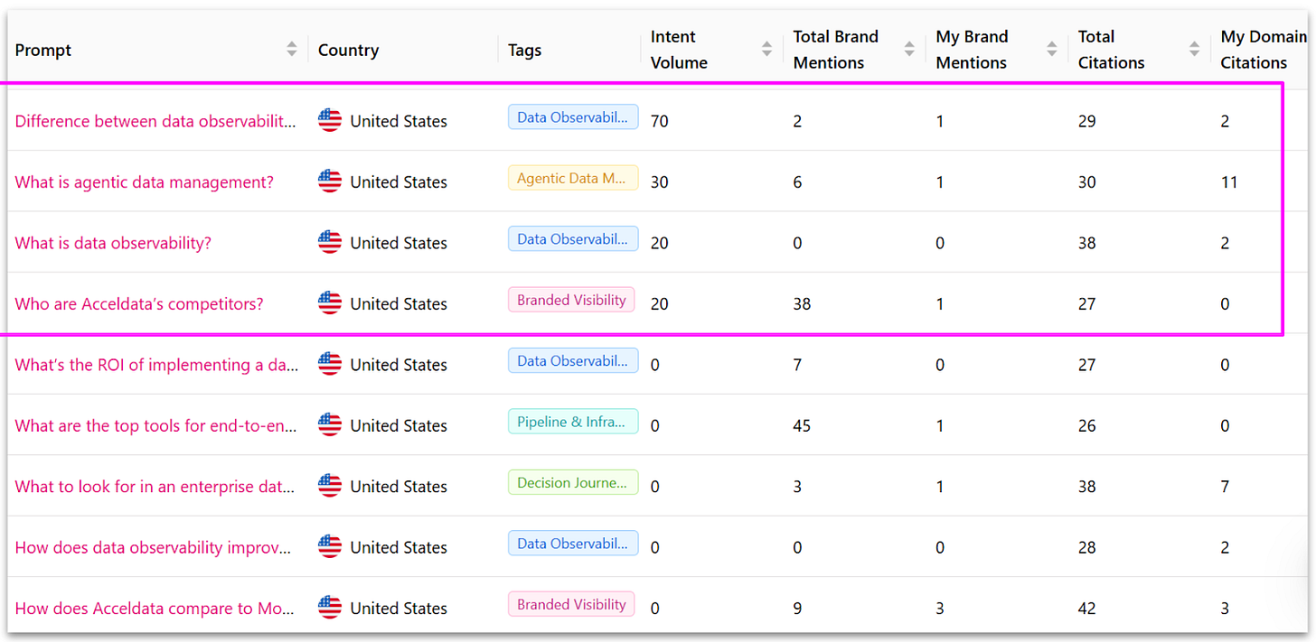Click Branded Visibility tag in competitors row
The image size is (1316, 642).
[571, 300]
